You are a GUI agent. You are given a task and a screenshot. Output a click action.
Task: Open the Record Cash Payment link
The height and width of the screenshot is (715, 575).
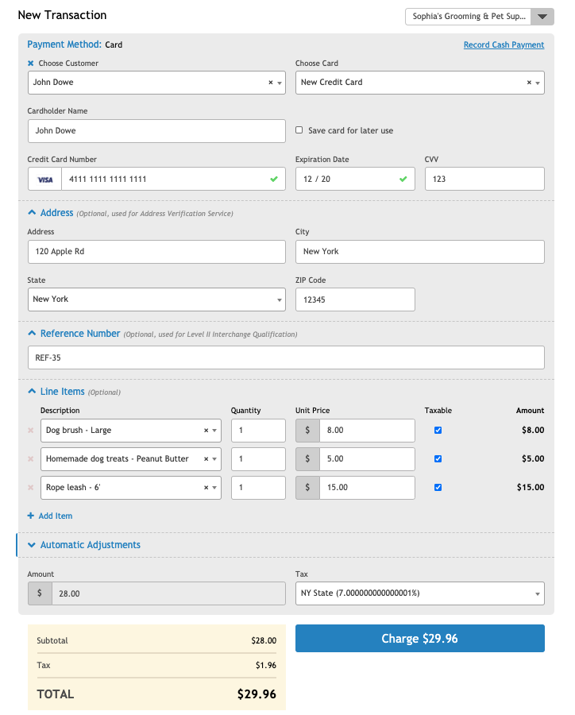click(x=504, y=45)
